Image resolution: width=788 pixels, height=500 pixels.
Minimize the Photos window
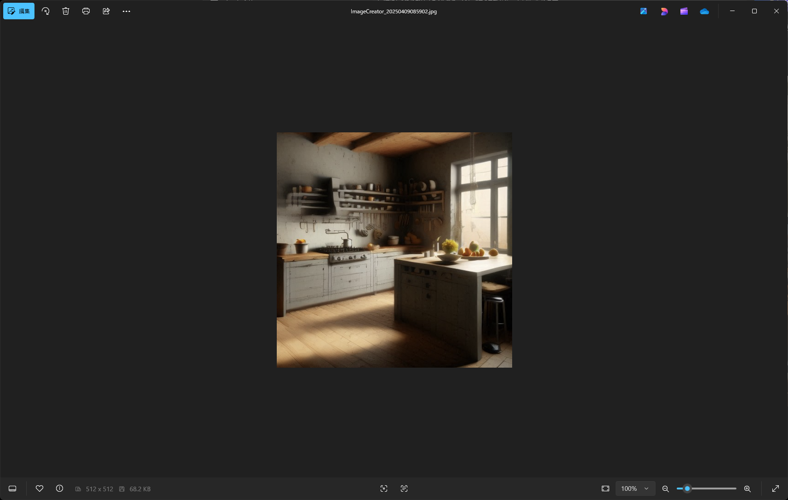click(x=732, y=11)
